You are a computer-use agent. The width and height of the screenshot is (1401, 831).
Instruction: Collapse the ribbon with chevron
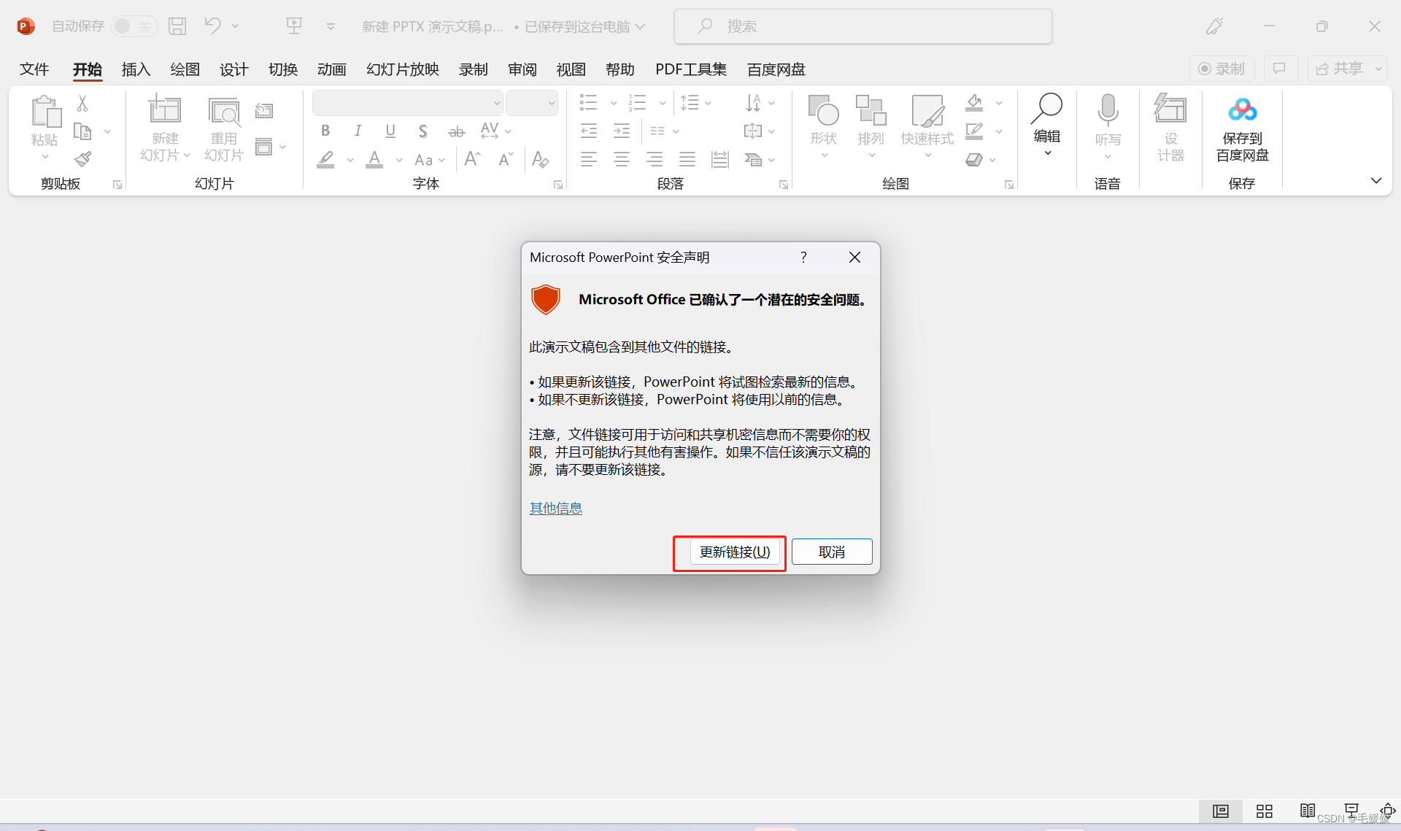coord(1375,180)
